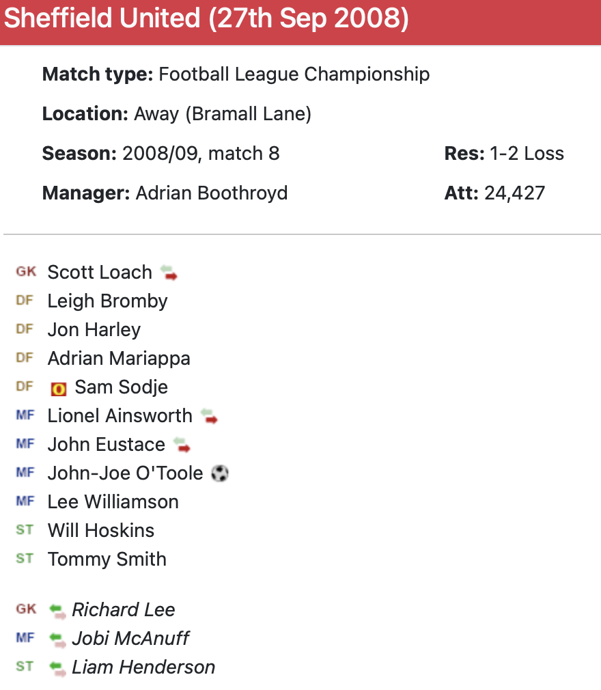Click sub-on icon before Jobi McAnuff
The height and width of the screenshot is (690, 601).
[58, 639]
